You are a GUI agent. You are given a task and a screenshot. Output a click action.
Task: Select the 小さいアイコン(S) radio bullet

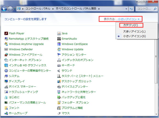pos(119,36)
